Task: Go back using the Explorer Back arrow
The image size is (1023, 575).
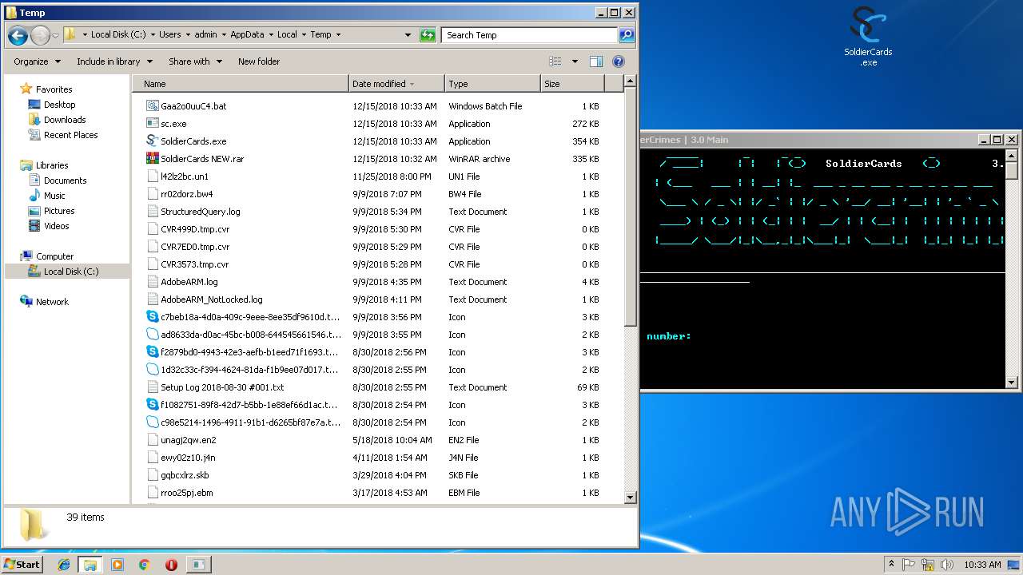Action: 18,35
